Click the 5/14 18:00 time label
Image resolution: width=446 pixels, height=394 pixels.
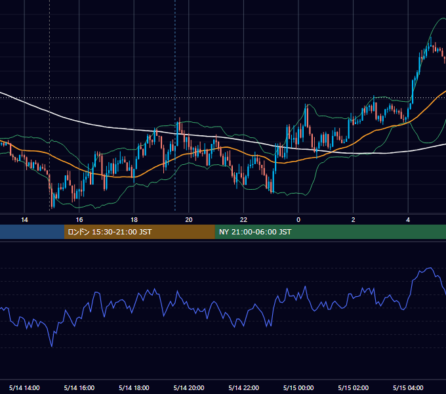tap(134, 387)
